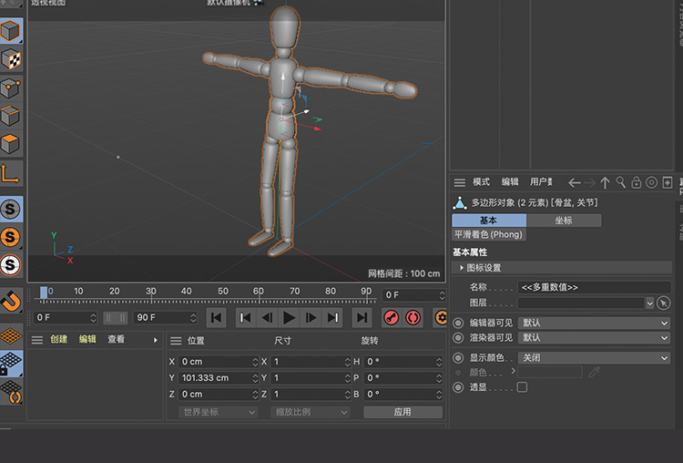Click the 90 F end frame field

coord(166,318)
